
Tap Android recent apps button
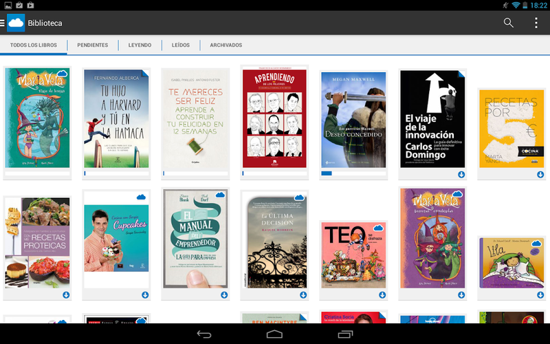[x=346, y=334]
